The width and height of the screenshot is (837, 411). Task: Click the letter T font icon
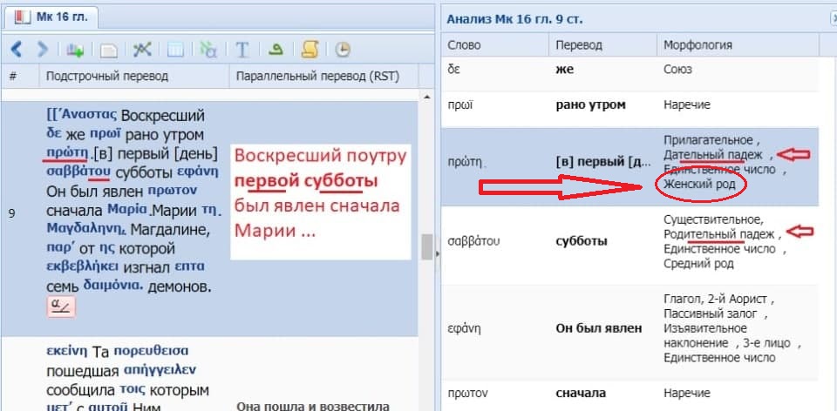pyautogui.click(x=242, y=50)
